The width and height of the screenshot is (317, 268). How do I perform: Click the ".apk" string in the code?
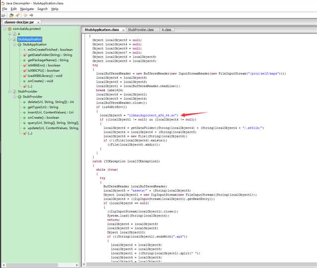179,236
